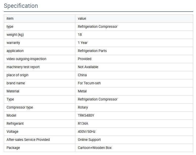The height and width of the screenshot is (155, 196).
Task: Click the 'value' column header cell
Action: coord(82,18)
